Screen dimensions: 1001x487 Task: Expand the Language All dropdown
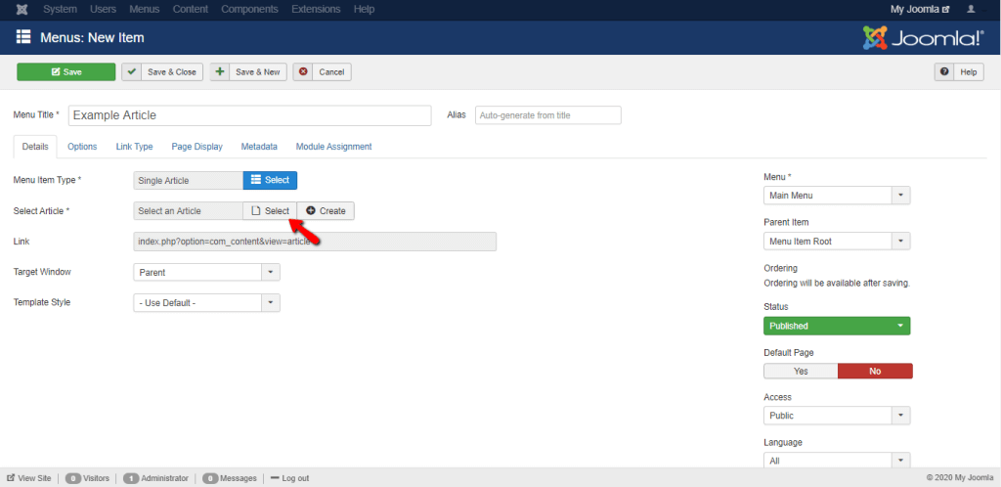point(837,461)
